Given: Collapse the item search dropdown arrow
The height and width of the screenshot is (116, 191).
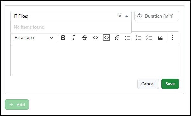Looking at the screenshot, I should pyautogui.click(x=127, y=16).
